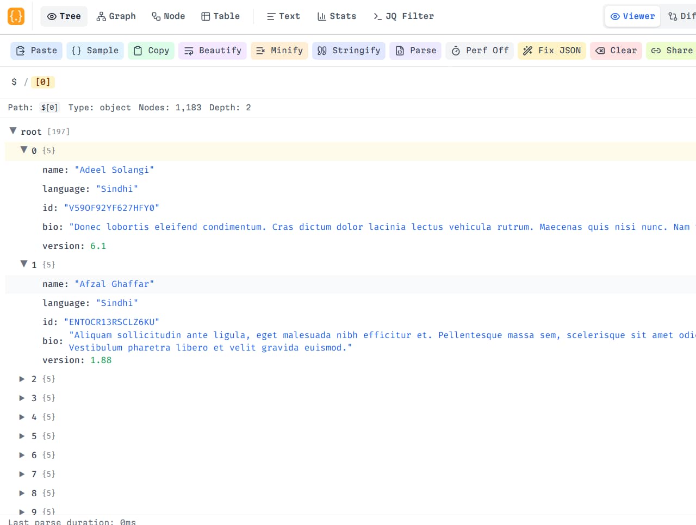Collapse item 0 in the tree

tap(24, 150)
